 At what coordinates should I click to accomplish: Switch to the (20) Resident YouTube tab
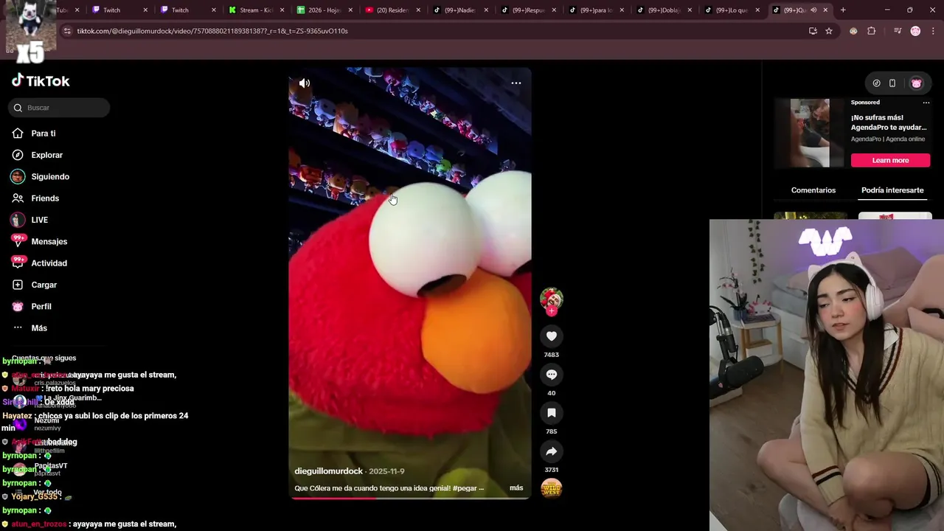[x=392, y=10]
